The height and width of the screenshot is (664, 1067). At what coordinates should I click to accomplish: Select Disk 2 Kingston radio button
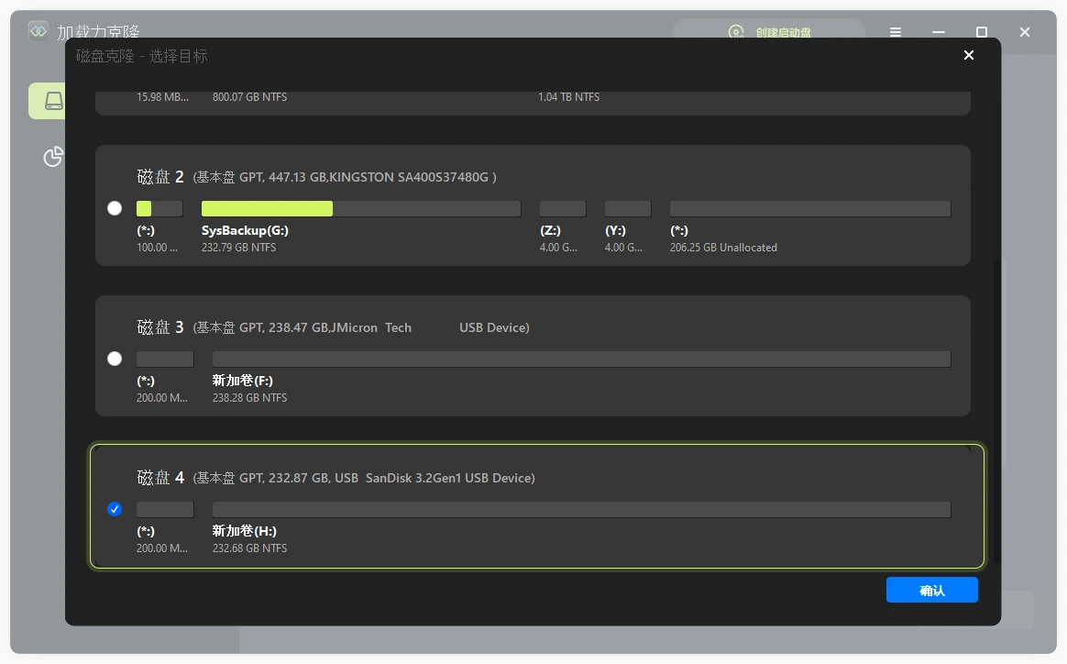coord(115,208)
